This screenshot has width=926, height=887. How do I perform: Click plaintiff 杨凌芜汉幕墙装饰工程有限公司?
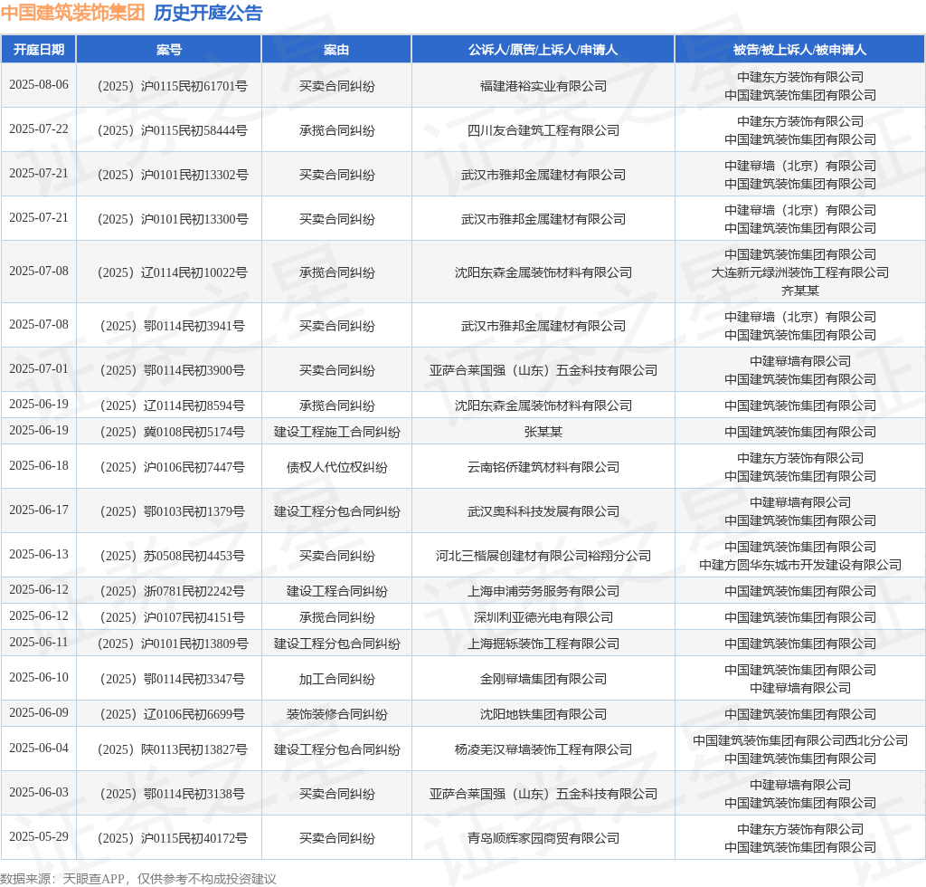tap(543, 750)
